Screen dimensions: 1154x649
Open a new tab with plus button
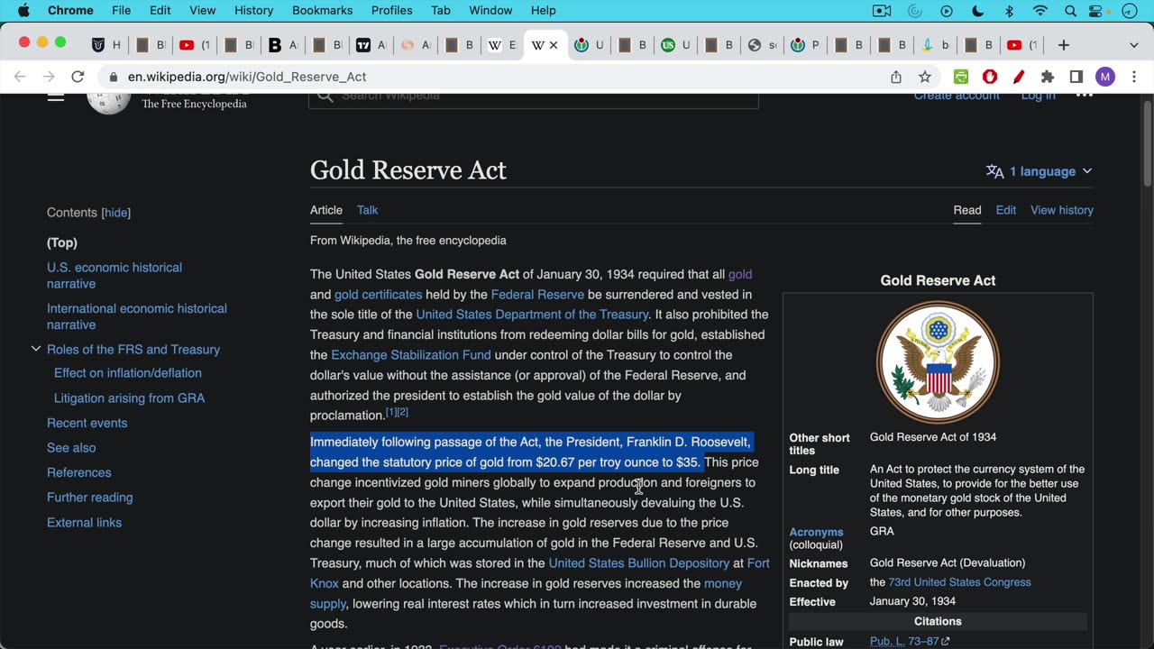pos(1064,45)
